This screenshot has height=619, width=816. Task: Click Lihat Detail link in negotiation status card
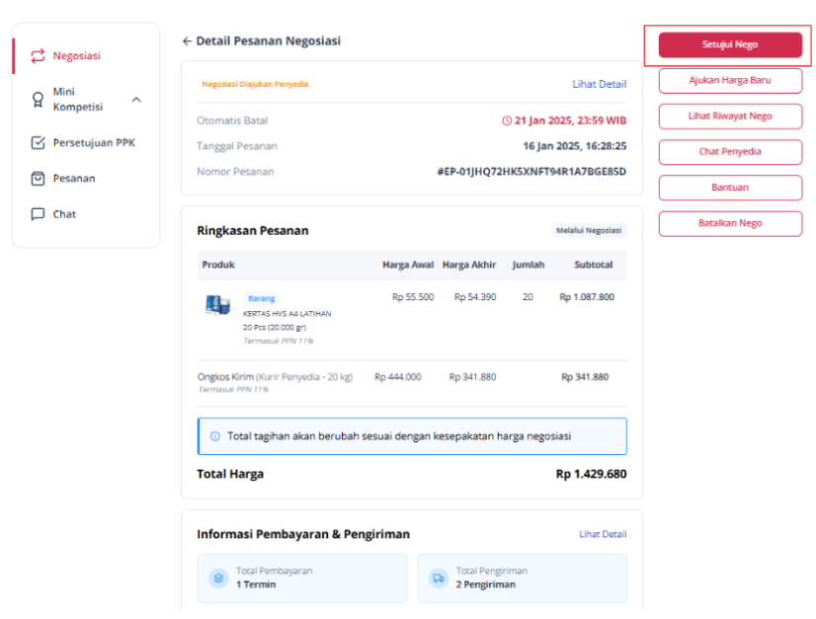[599, 85]
